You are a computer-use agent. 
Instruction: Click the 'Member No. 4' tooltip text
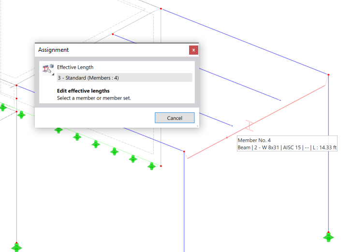[x=254, y=140]
